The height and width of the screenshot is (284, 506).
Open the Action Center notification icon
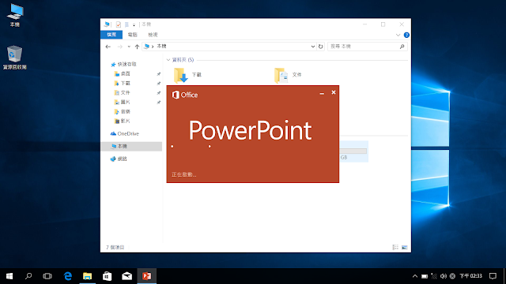(493, 276)
